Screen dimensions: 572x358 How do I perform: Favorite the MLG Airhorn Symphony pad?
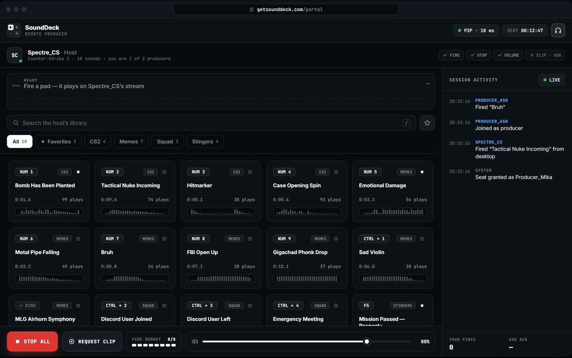(78, 306)
